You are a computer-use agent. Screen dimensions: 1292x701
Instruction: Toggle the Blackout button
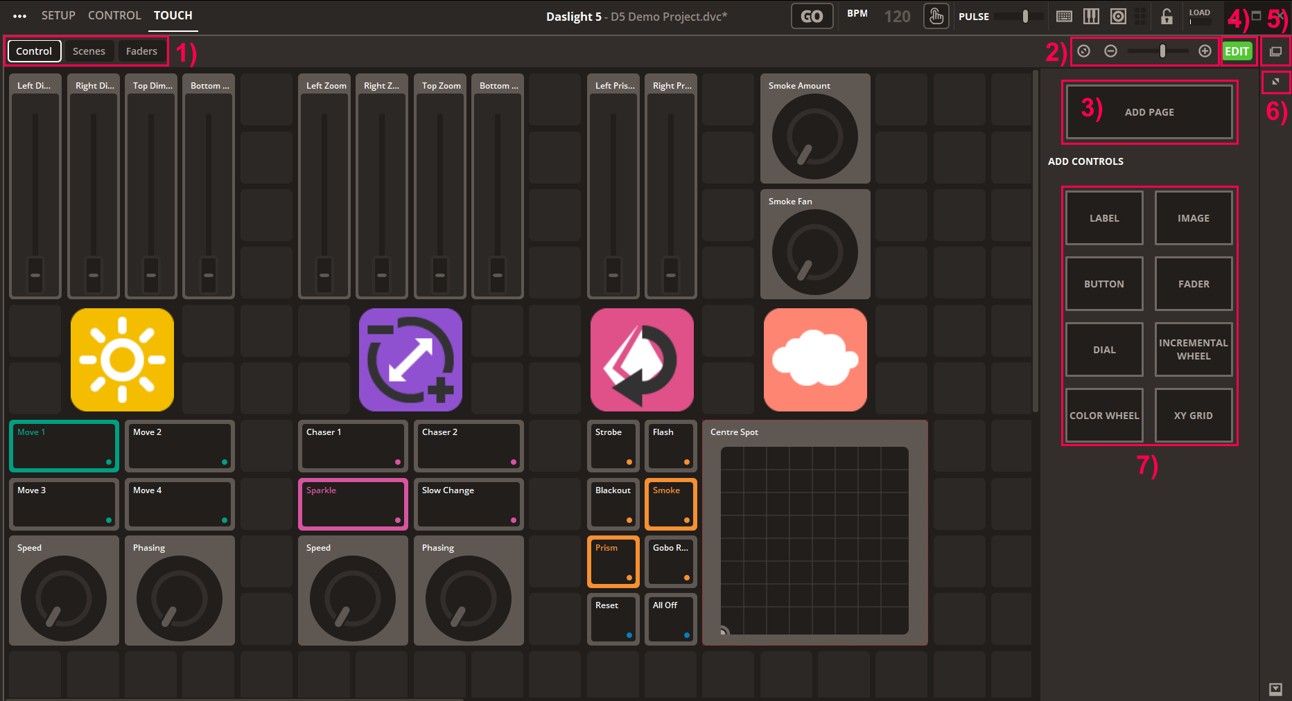[x=613, y=504]
